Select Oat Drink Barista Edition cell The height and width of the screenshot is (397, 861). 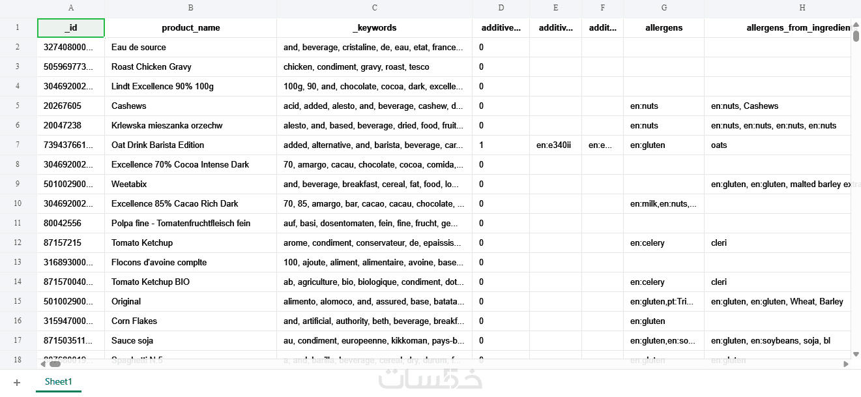coord(190,145)
